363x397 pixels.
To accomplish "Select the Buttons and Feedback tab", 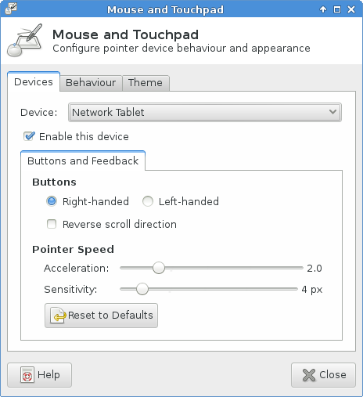I will coord(83,161).
